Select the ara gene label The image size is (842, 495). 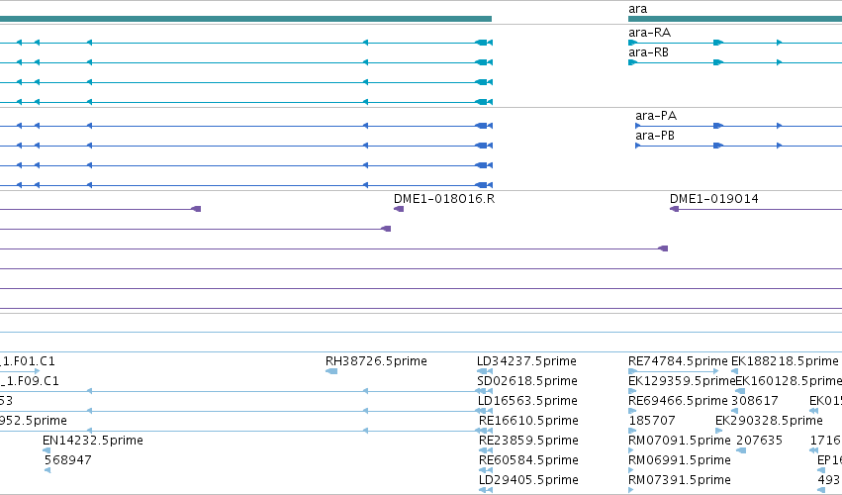point(637,9)
